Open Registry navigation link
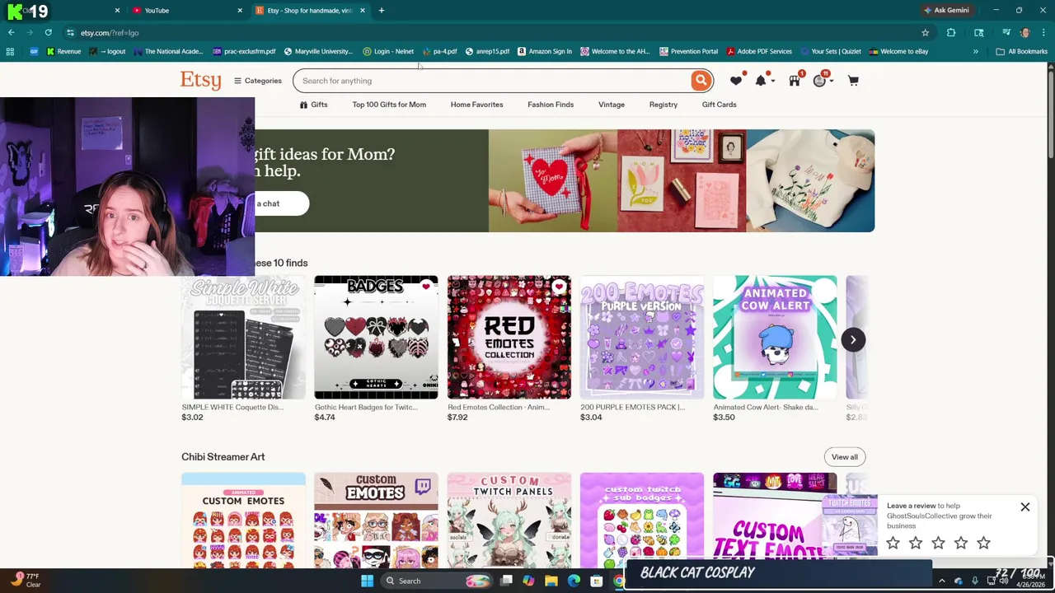This screenshot has height=593, width=1055. pos(663,105)
